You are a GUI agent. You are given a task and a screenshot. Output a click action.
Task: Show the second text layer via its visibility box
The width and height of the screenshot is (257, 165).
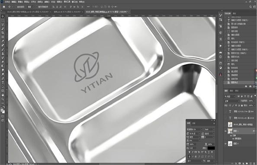225,118
